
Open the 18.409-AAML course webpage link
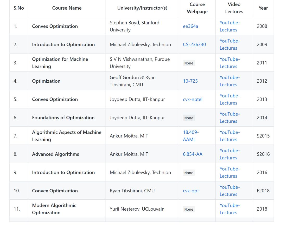(191, 136)
